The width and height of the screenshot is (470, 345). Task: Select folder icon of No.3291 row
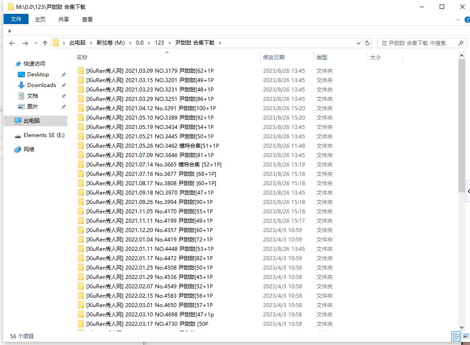click(81, 108)
